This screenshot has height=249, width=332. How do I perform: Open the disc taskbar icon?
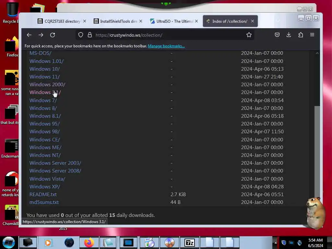point(170,243)
